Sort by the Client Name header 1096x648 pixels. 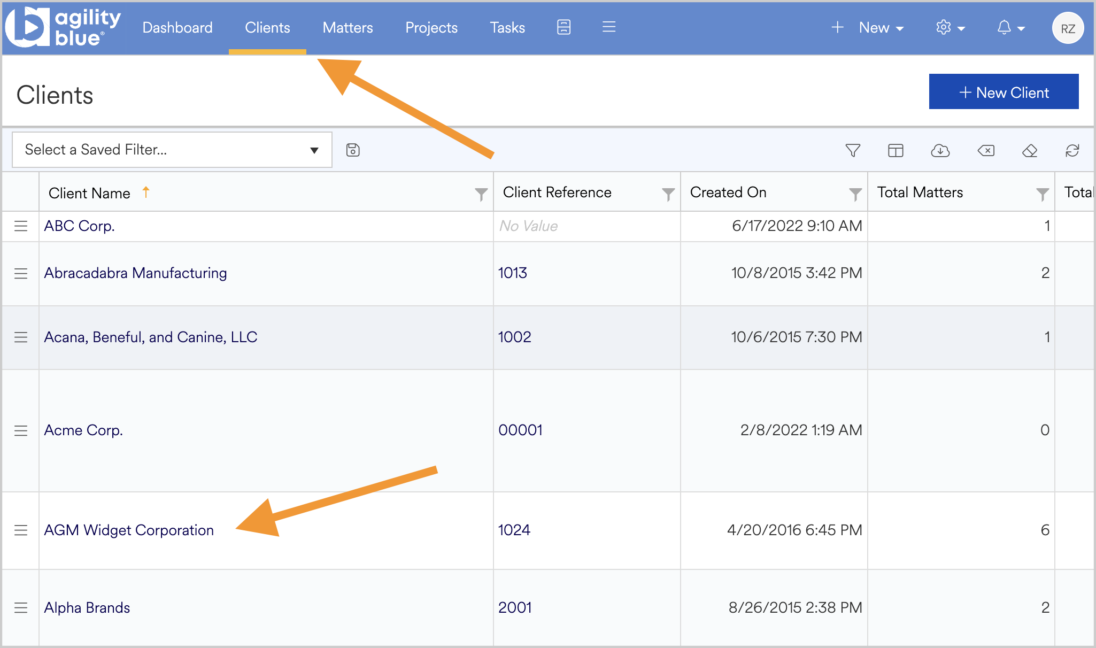[89, 193]
